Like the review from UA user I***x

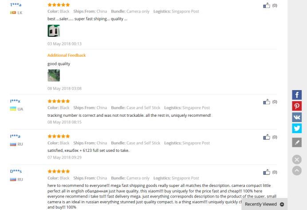[x=267, y=102]
